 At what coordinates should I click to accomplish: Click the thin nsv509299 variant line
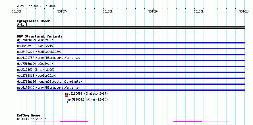tap(131, 48)
